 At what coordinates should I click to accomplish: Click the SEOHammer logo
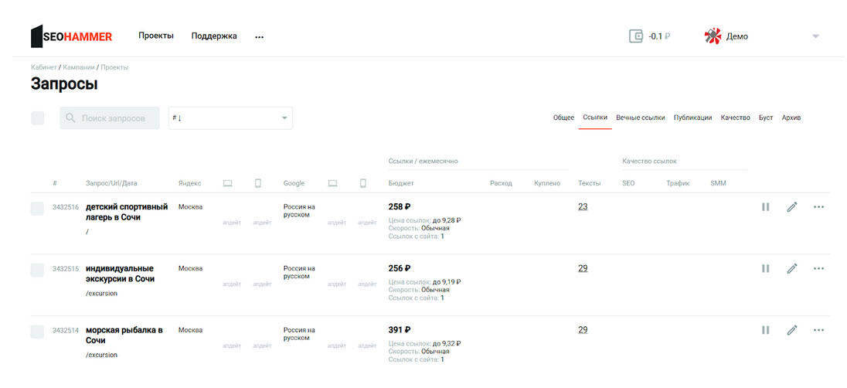pos(71,36)
